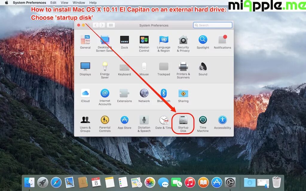Click the Show All grid button

tap(111, 25)
